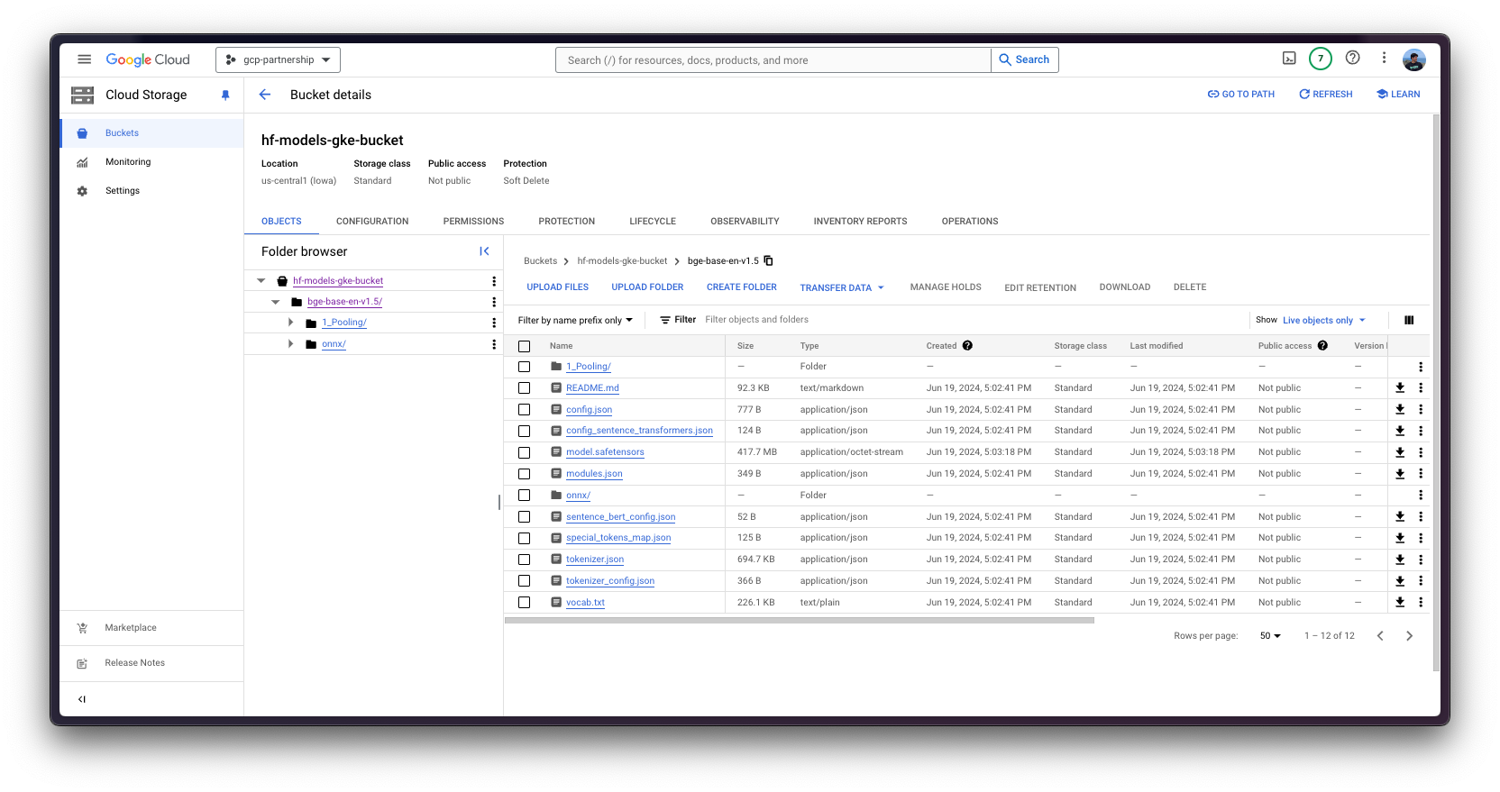1500x792 pixels.
Task: Tick checkbox for modules.json
Action: pos(524,474)
